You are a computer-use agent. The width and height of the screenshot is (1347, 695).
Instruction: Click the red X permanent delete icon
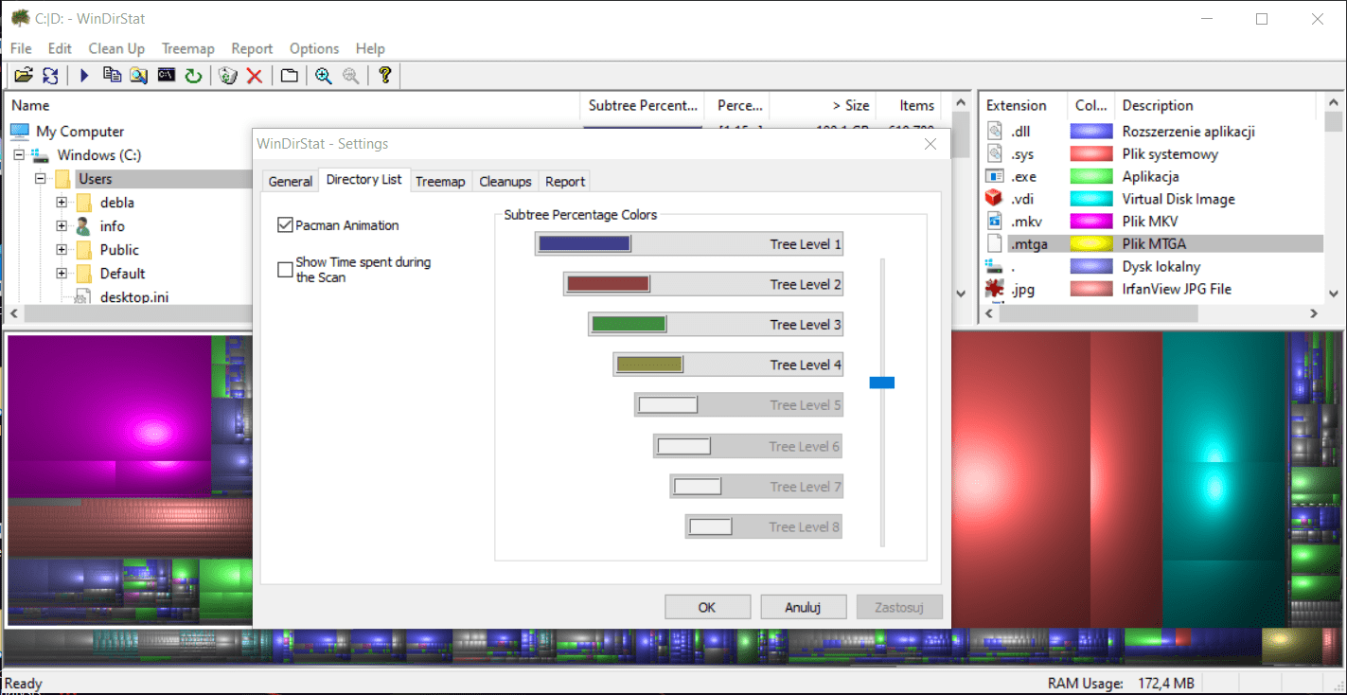point(255,76)
